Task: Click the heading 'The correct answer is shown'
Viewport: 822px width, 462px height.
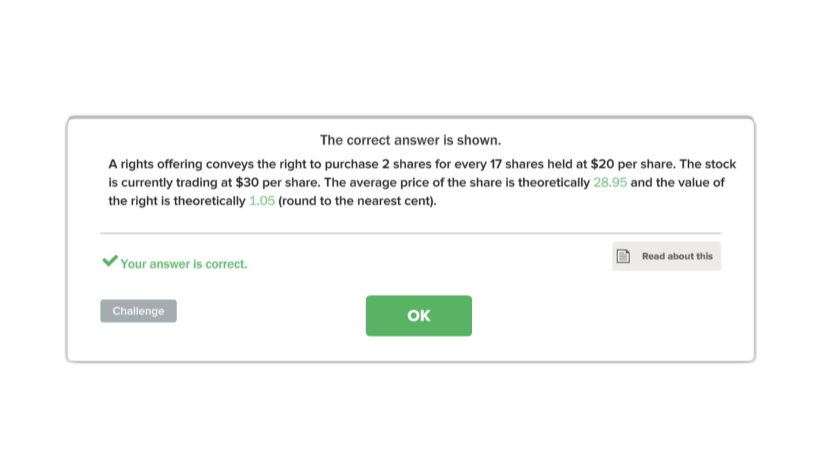Action: [411, 140]
